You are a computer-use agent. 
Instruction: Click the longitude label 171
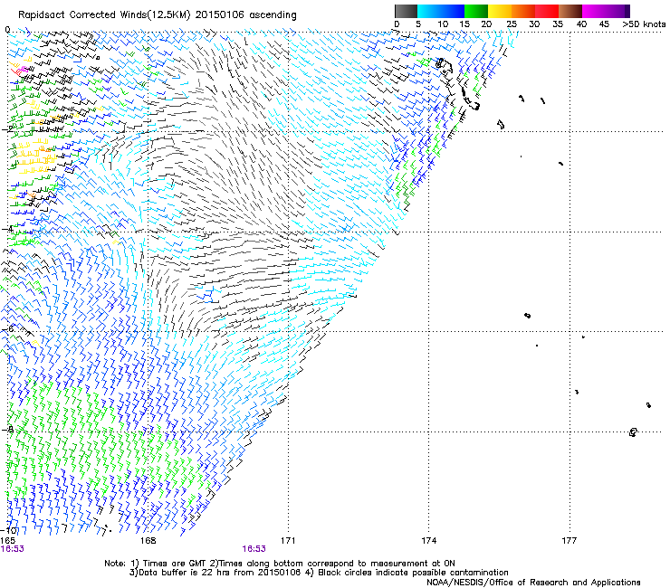[x=288, y=541]
